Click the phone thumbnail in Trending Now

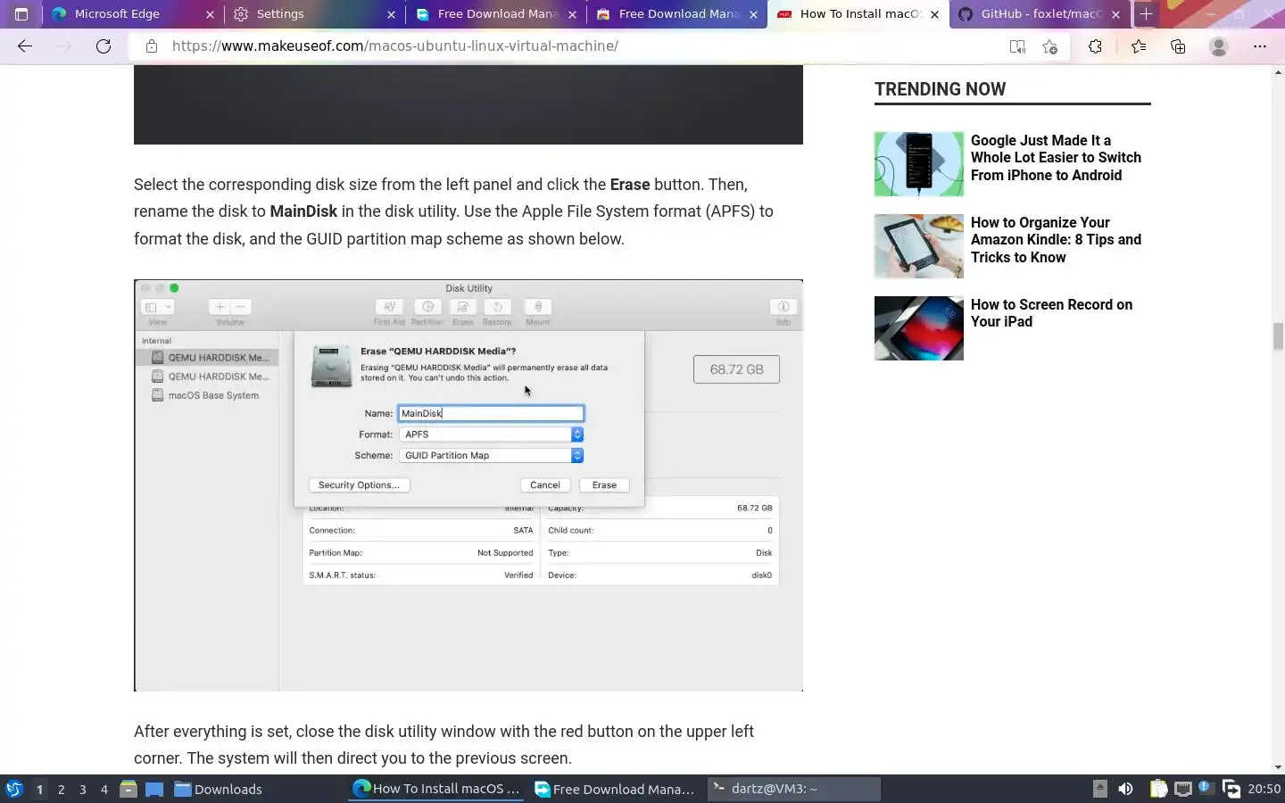click(919, 164)
